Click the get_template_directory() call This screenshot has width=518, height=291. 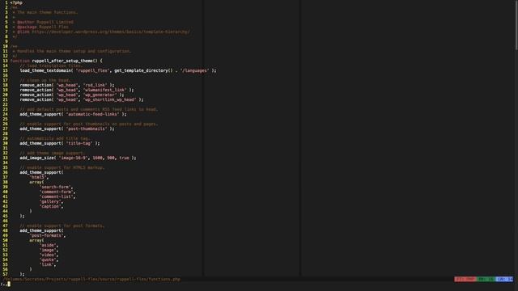(x=143, y=70)
